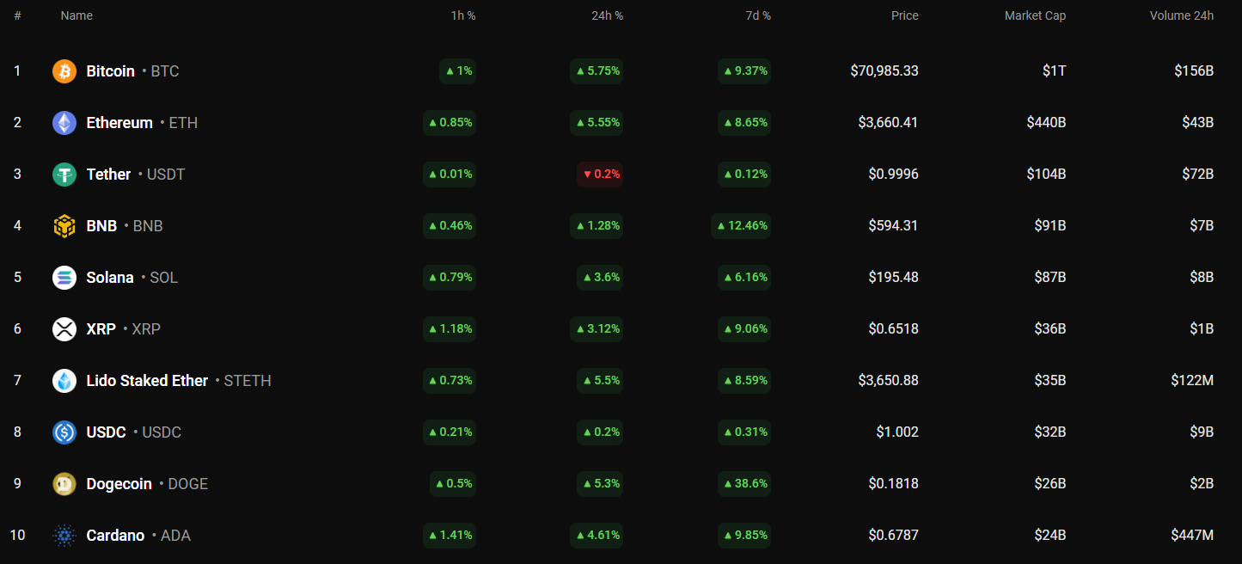The height and width of the screenshot is (564, 1242).
Task: Click the XRP logo icon
Action: [64, 329]
